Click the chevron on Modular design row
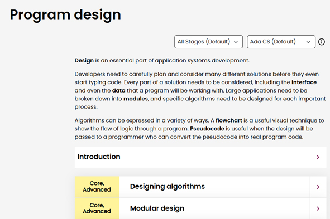The height and width of the screenshot is (219, 330). point(318,208)
